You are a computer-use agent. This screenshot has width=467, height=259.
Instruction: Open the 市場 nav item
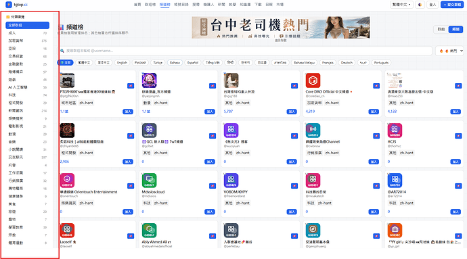point(280,5)
